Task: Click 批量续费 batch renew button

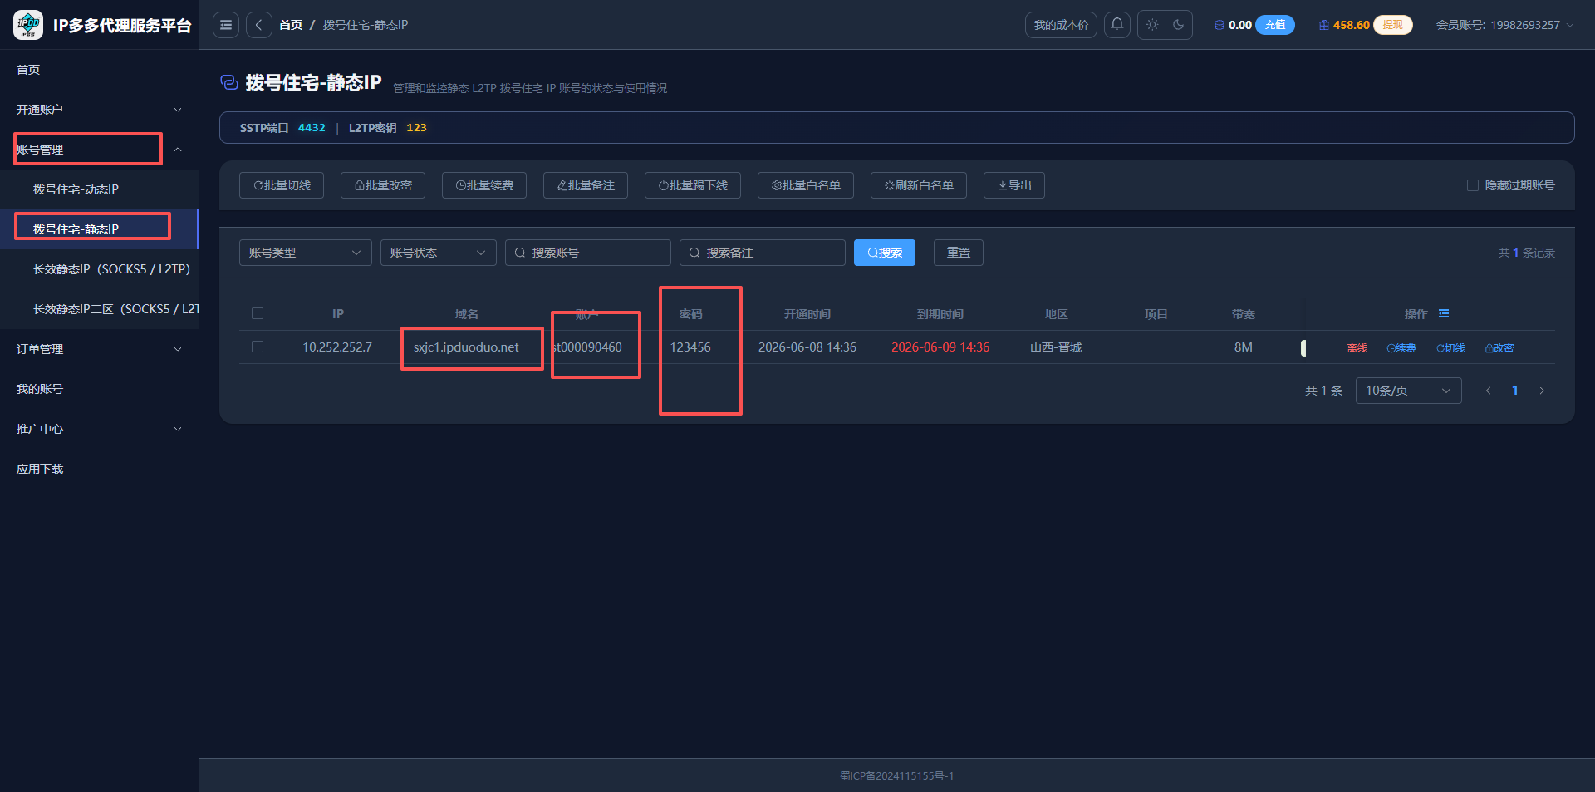Action: point(484,185)
